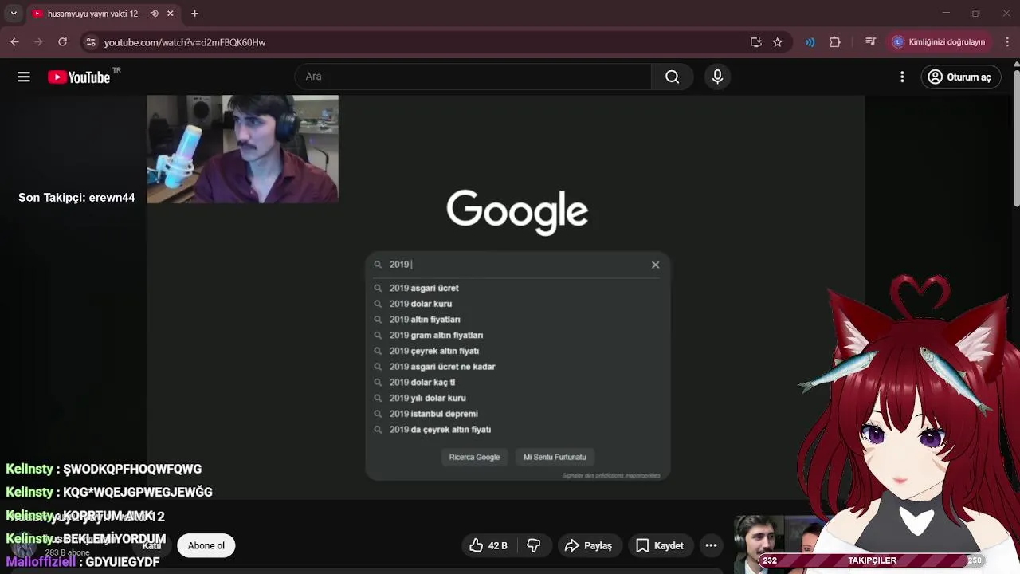
Task: Click the Oturum aç sign-in button
Action: click(x=961, y=77)
